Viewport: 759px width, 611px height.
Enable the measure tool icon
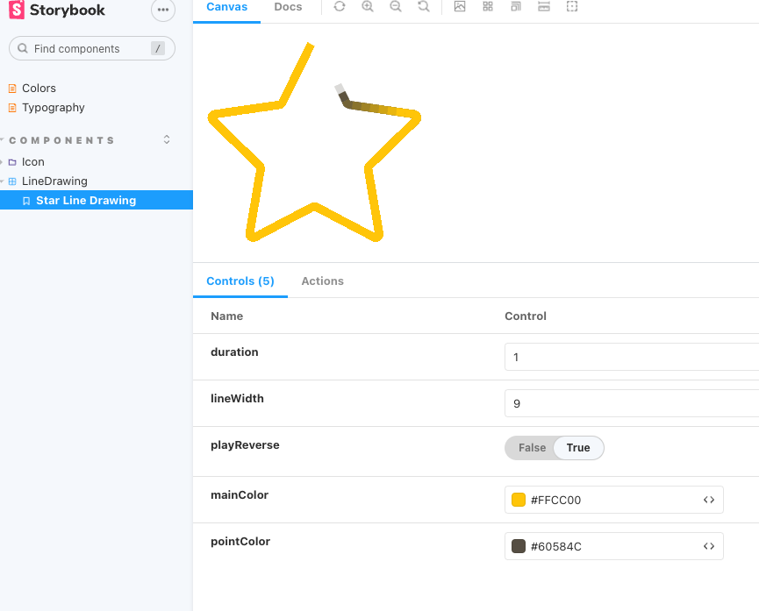544,6
